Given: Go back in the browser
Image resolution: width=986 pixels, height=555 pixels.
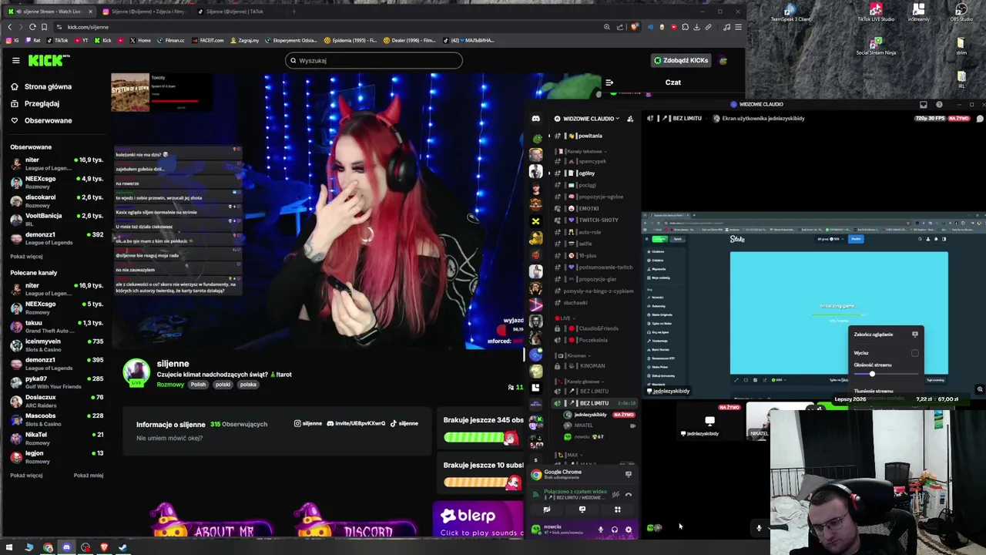Looking at the screenshot, I should tap(9, 27).
